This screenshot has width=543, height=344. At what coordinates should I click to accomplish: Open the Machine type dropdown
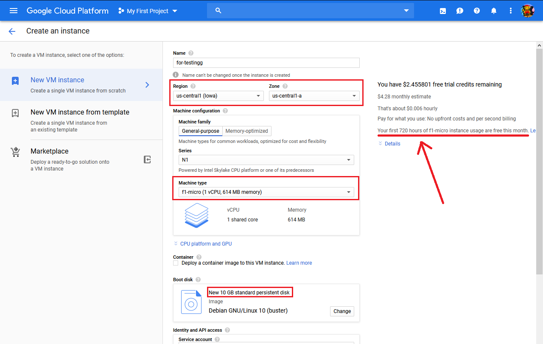266,192
